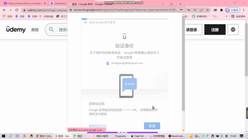Reload the Udemy page
The height and width of the screenshot is (139, 248).
tap(17, 10)
